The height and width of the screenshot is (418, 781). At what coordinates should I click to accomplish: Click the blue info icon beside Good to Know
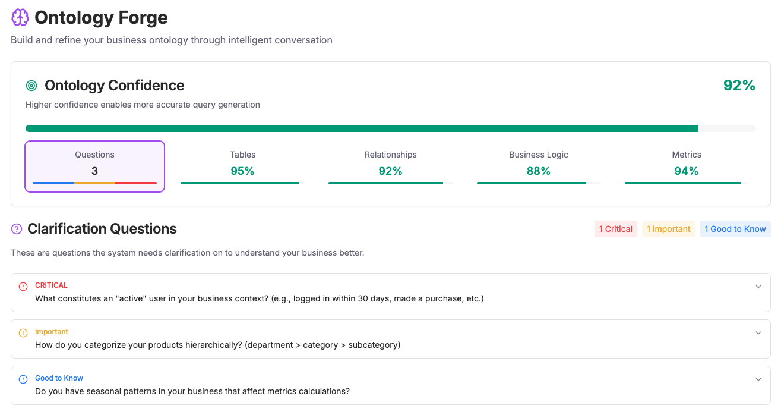tap(24, 378)
